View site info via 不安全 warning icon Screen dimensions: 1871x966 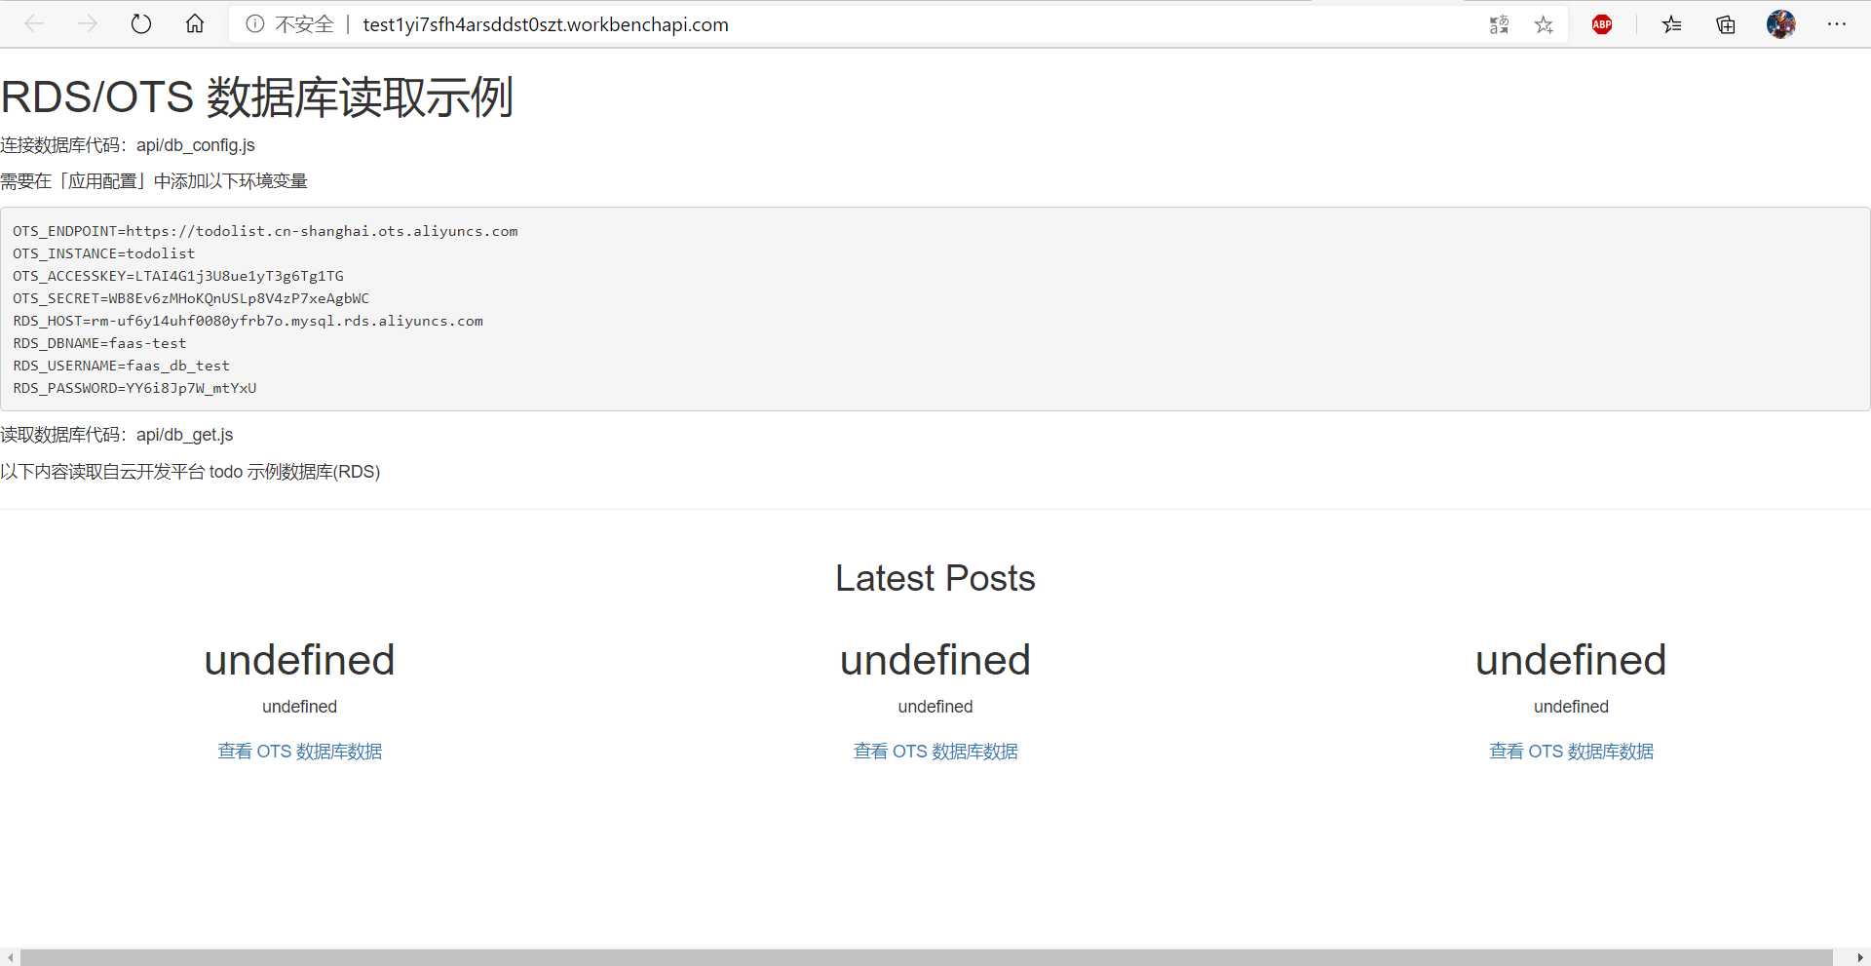255,24
